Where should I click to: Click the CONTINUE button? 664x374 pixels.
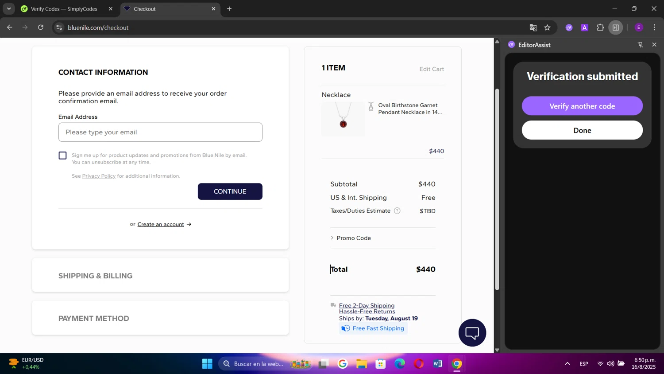[x=230, y=191]
